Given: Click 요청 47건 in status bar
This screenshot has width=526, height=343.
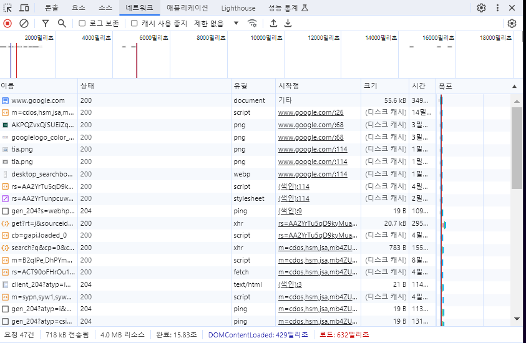Looking at the screenshot, I should [x=19, y=335].
